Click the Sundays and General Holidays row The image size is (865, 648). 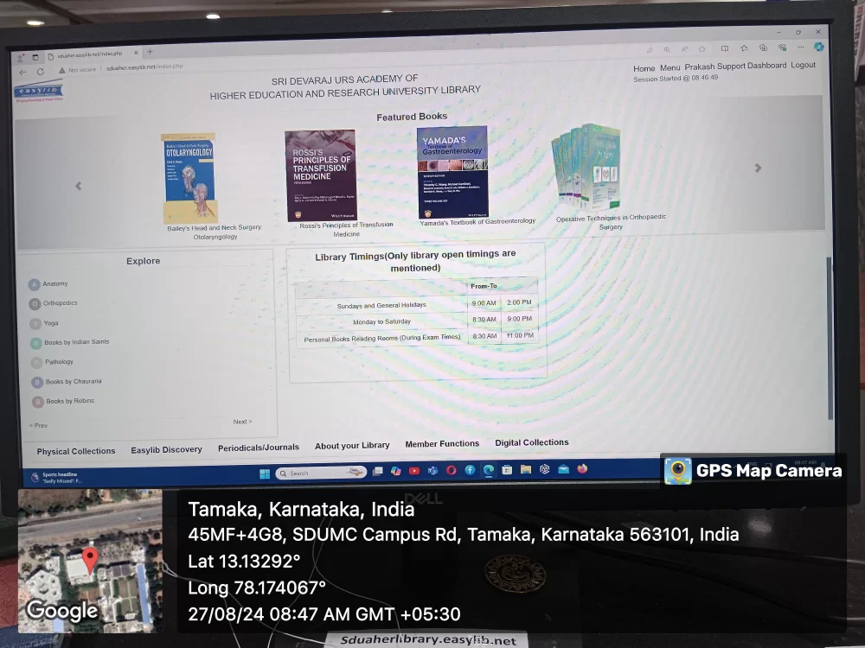(417, 303)
